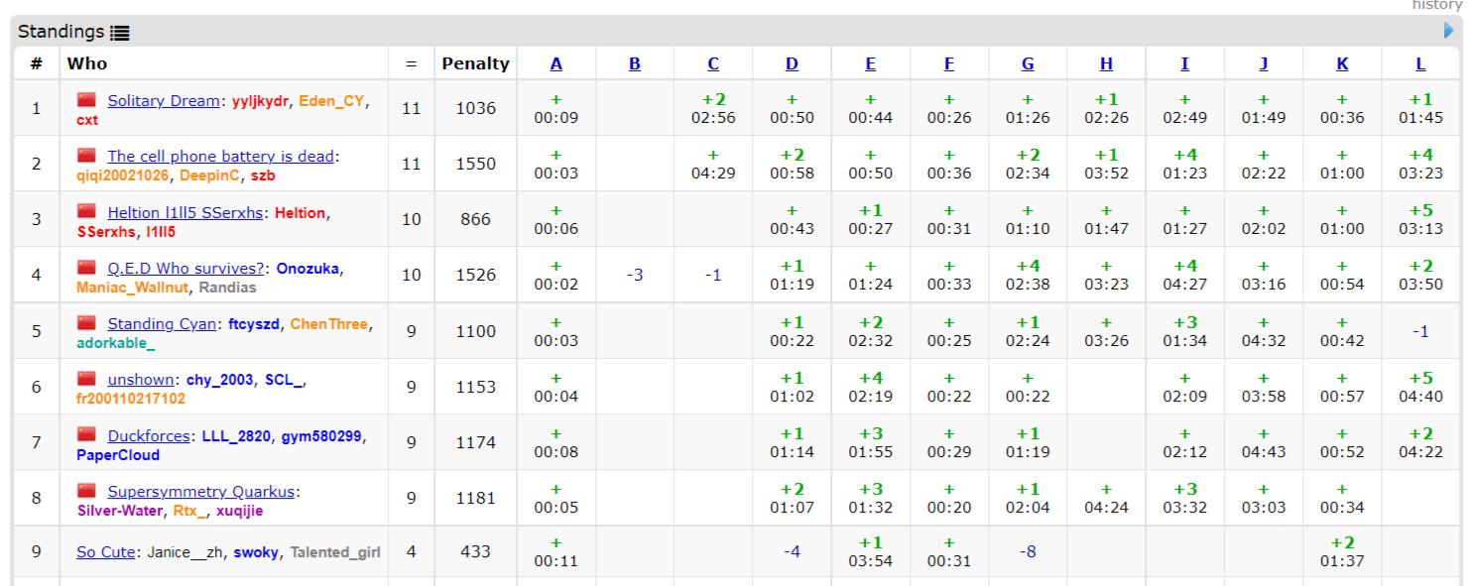Viewport: 1474px width, 586px height.
Task: Click flag next to Q.E.D Who survives?
Action: pyautogui.click(x=86, y=268)
